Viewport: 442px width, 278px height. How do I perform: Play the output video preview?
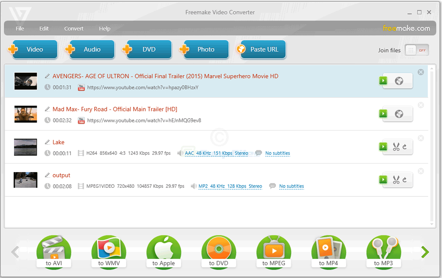[x=383, y=180]
